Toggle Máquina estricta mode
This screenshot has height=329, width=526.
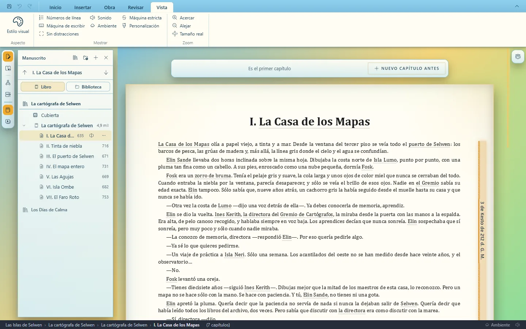[x=142, y=18]
